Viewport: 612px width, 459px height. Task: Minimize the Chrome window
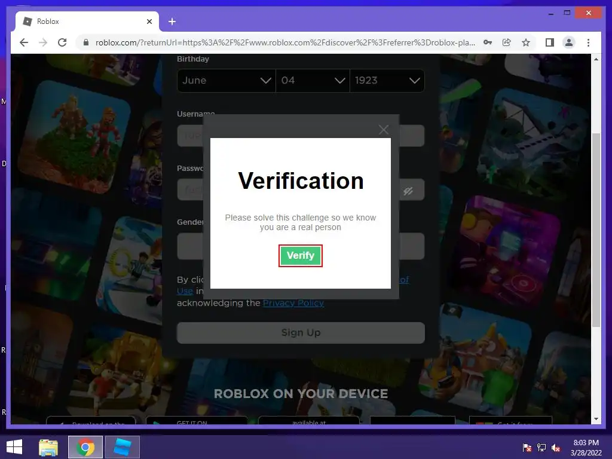(550, 13)
